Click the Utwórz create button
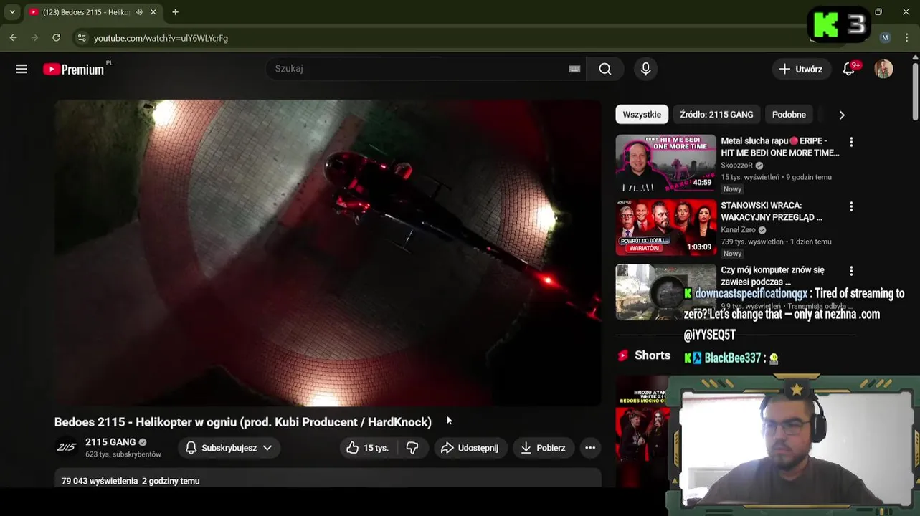Image resolution: width=920 pixels, height=516 pixels. [x=801, y=69]
